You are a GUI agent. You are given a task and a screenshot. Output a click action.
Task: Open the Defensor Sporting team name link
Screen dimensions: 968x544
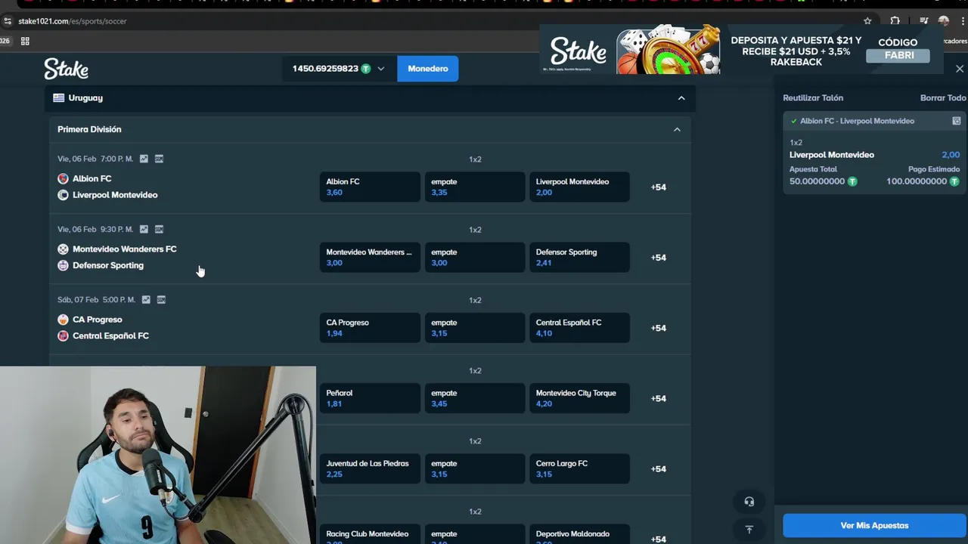tap(108, 265)
